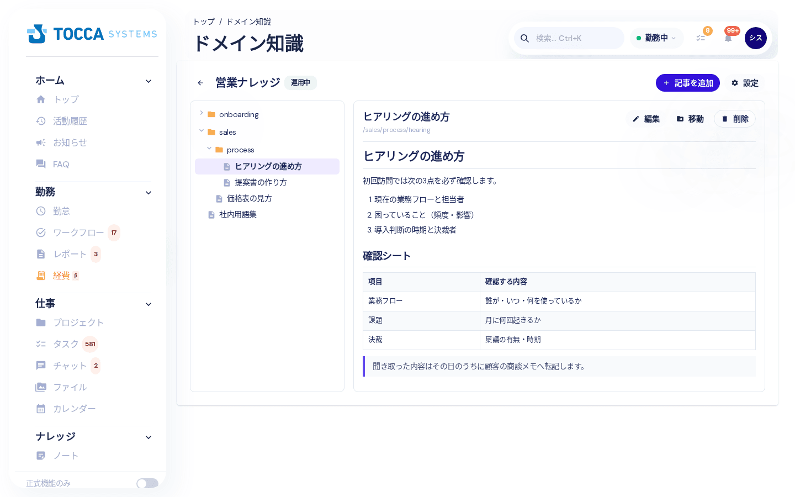Open the シス user avatar
Screen dimensions: 795x497
[x=756, y=38]
